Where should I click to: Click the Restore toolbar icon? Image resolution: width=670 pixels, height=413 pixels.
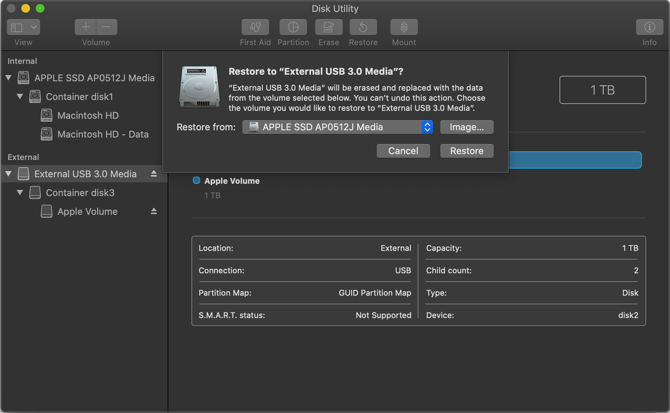pos(363,27)
